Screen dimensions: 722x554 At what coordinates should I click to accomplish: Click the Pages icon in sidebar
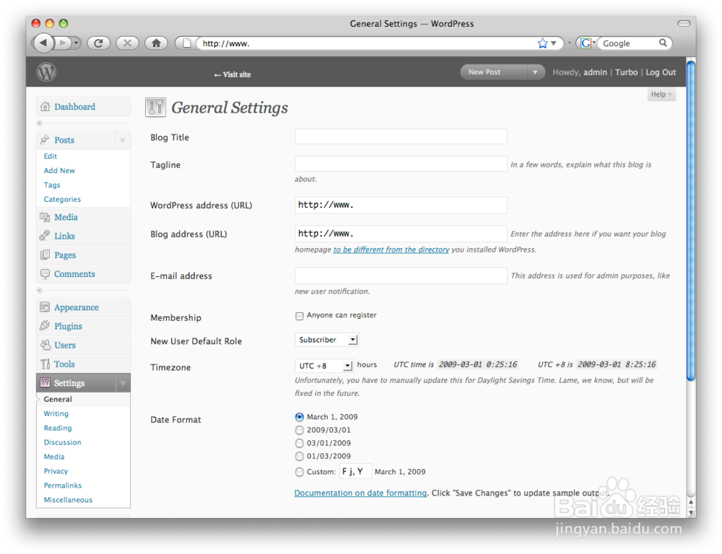(x=45, y=255)
